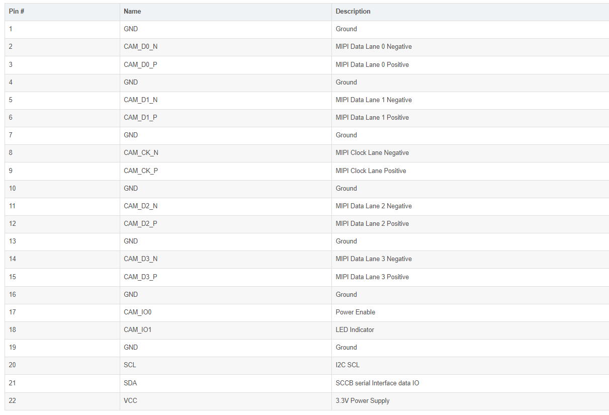609x415 pixels.
Task: Select the "3.3V Power Supply" description
Action: (363, 401)
